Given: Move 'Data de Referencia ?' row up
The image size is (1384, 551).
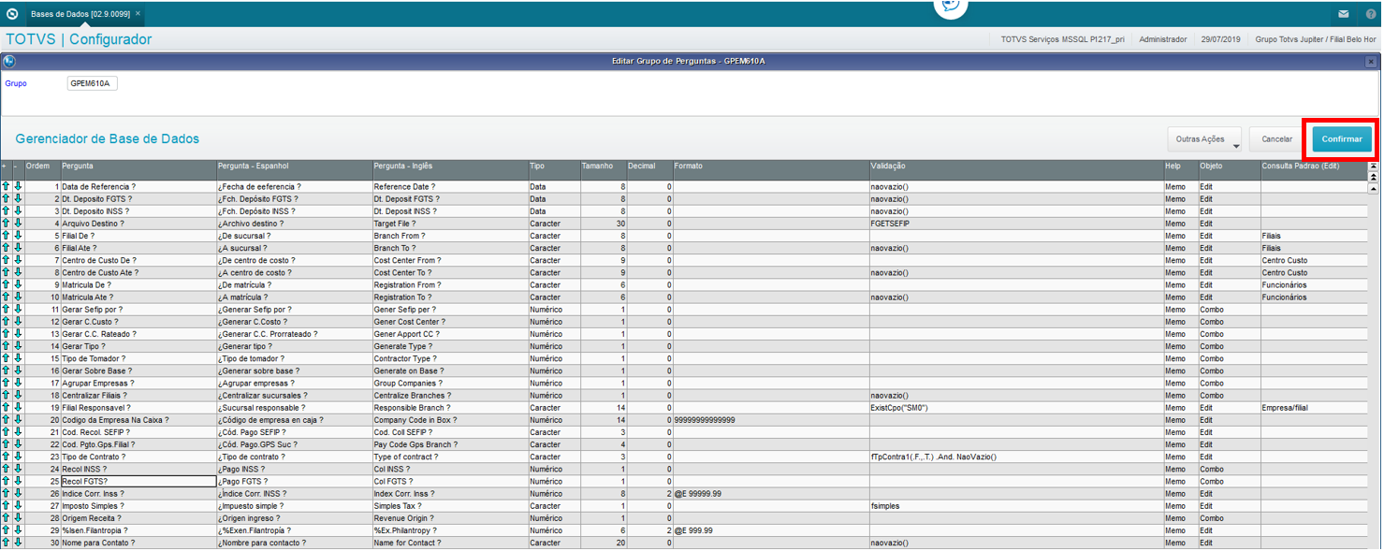Looking at the screenshot, I should [x=6, y=187].
